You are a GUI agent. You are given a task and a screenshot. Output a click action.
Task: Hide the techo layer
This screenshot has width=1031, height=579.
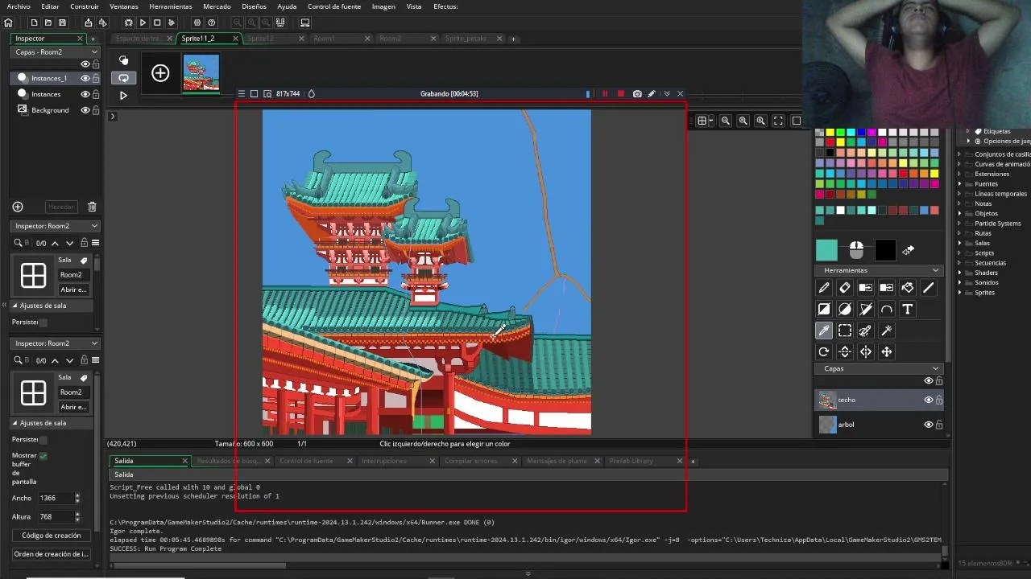coord(928,400)
